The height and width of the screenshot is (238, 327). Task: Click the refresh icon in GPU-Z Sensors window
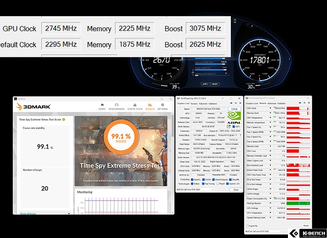point(305,103)
